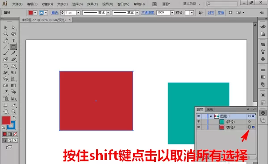268x164 pixels.
Task: Select the Symbol Sprayer tool
Action: click(x=5, y=99)
